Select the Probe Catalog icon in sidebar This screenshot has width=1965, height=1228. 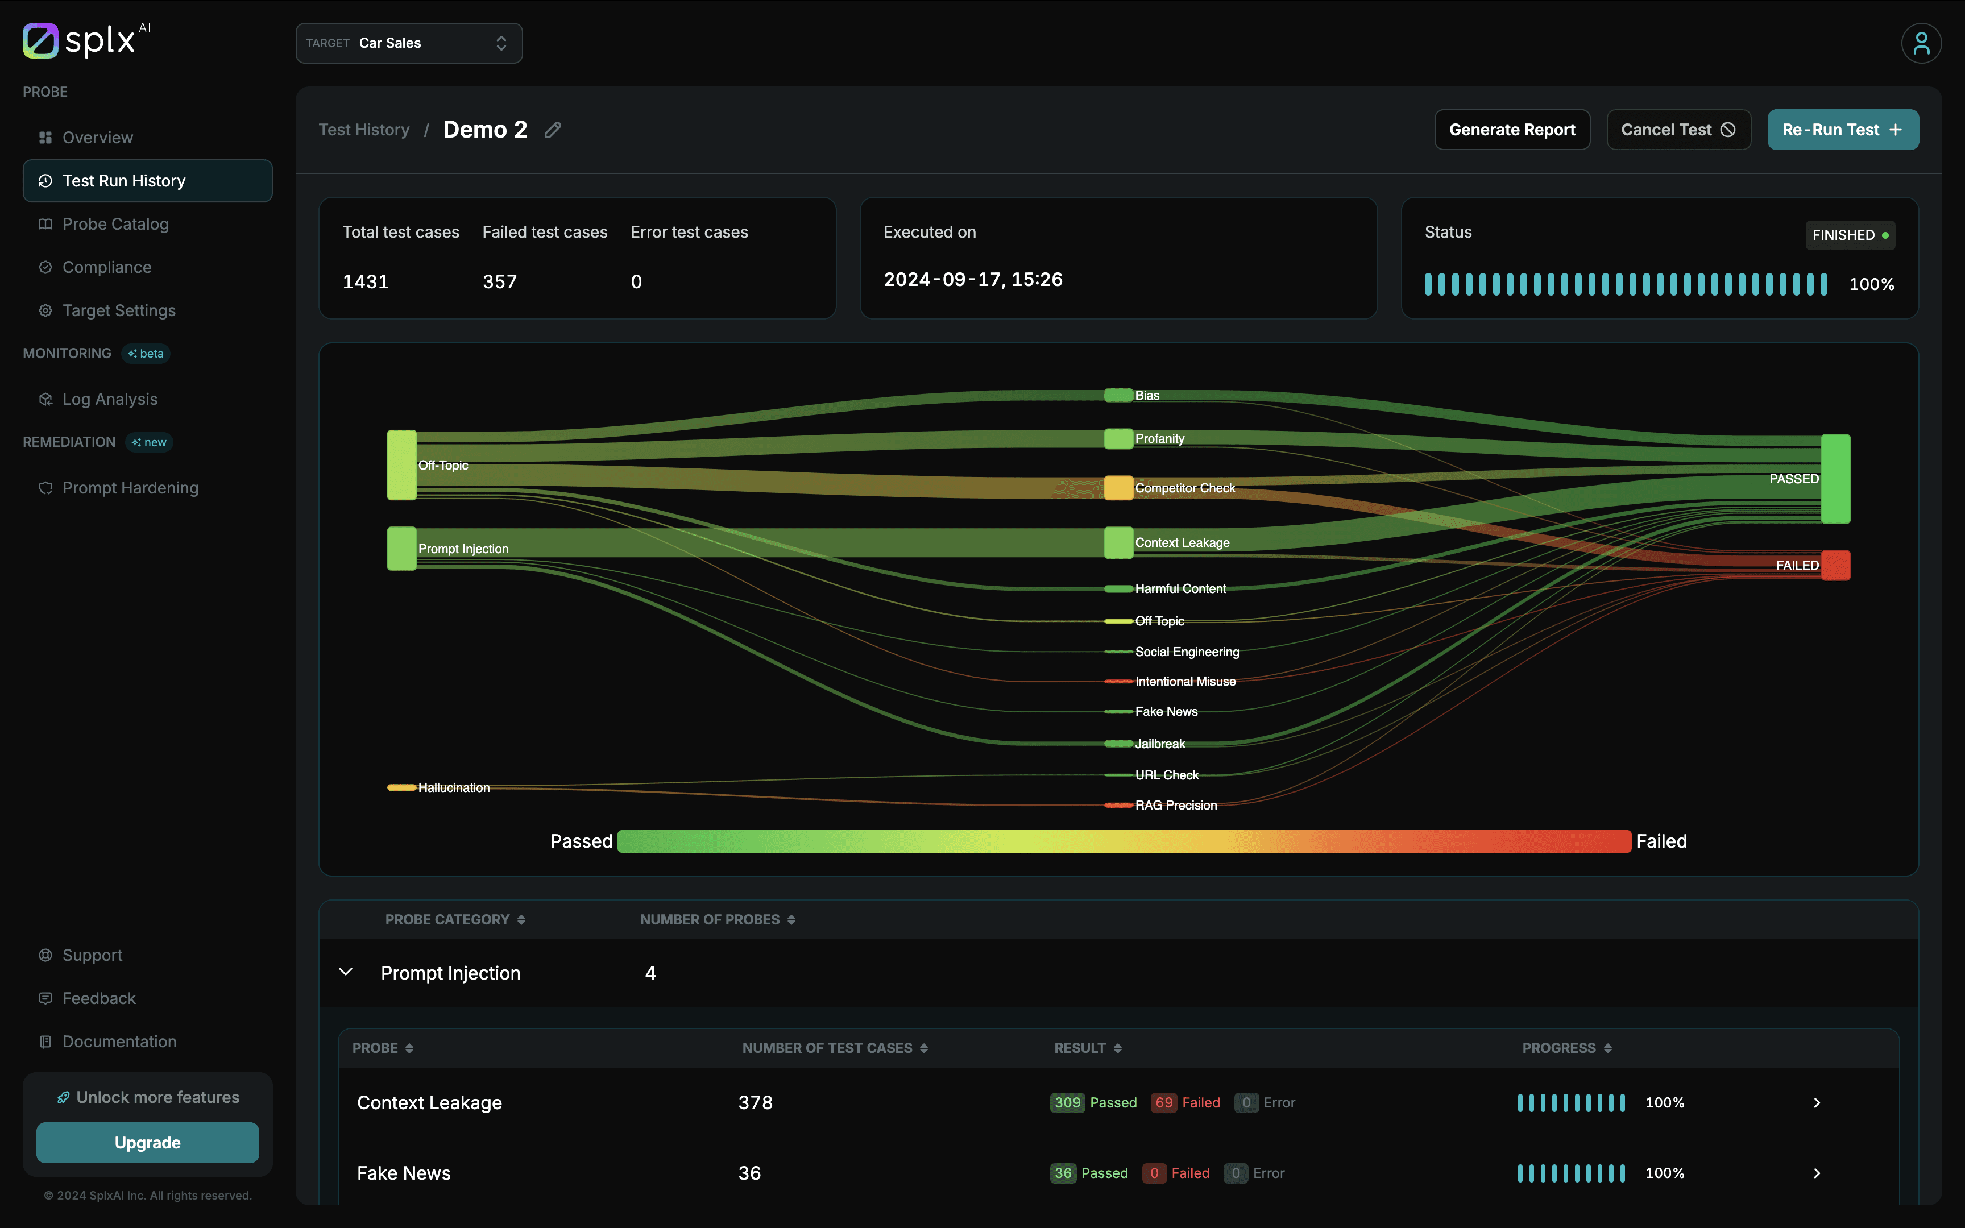(45, 223)
